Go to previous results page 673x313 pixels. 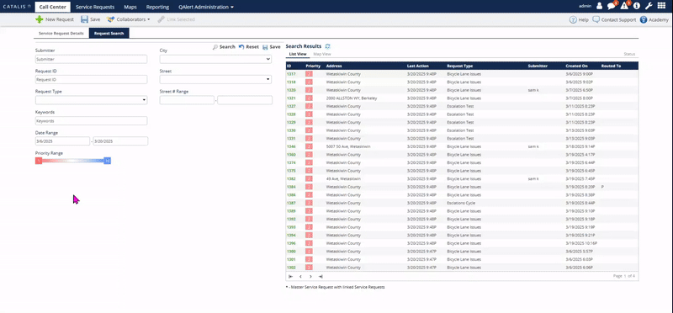[300, 277]
